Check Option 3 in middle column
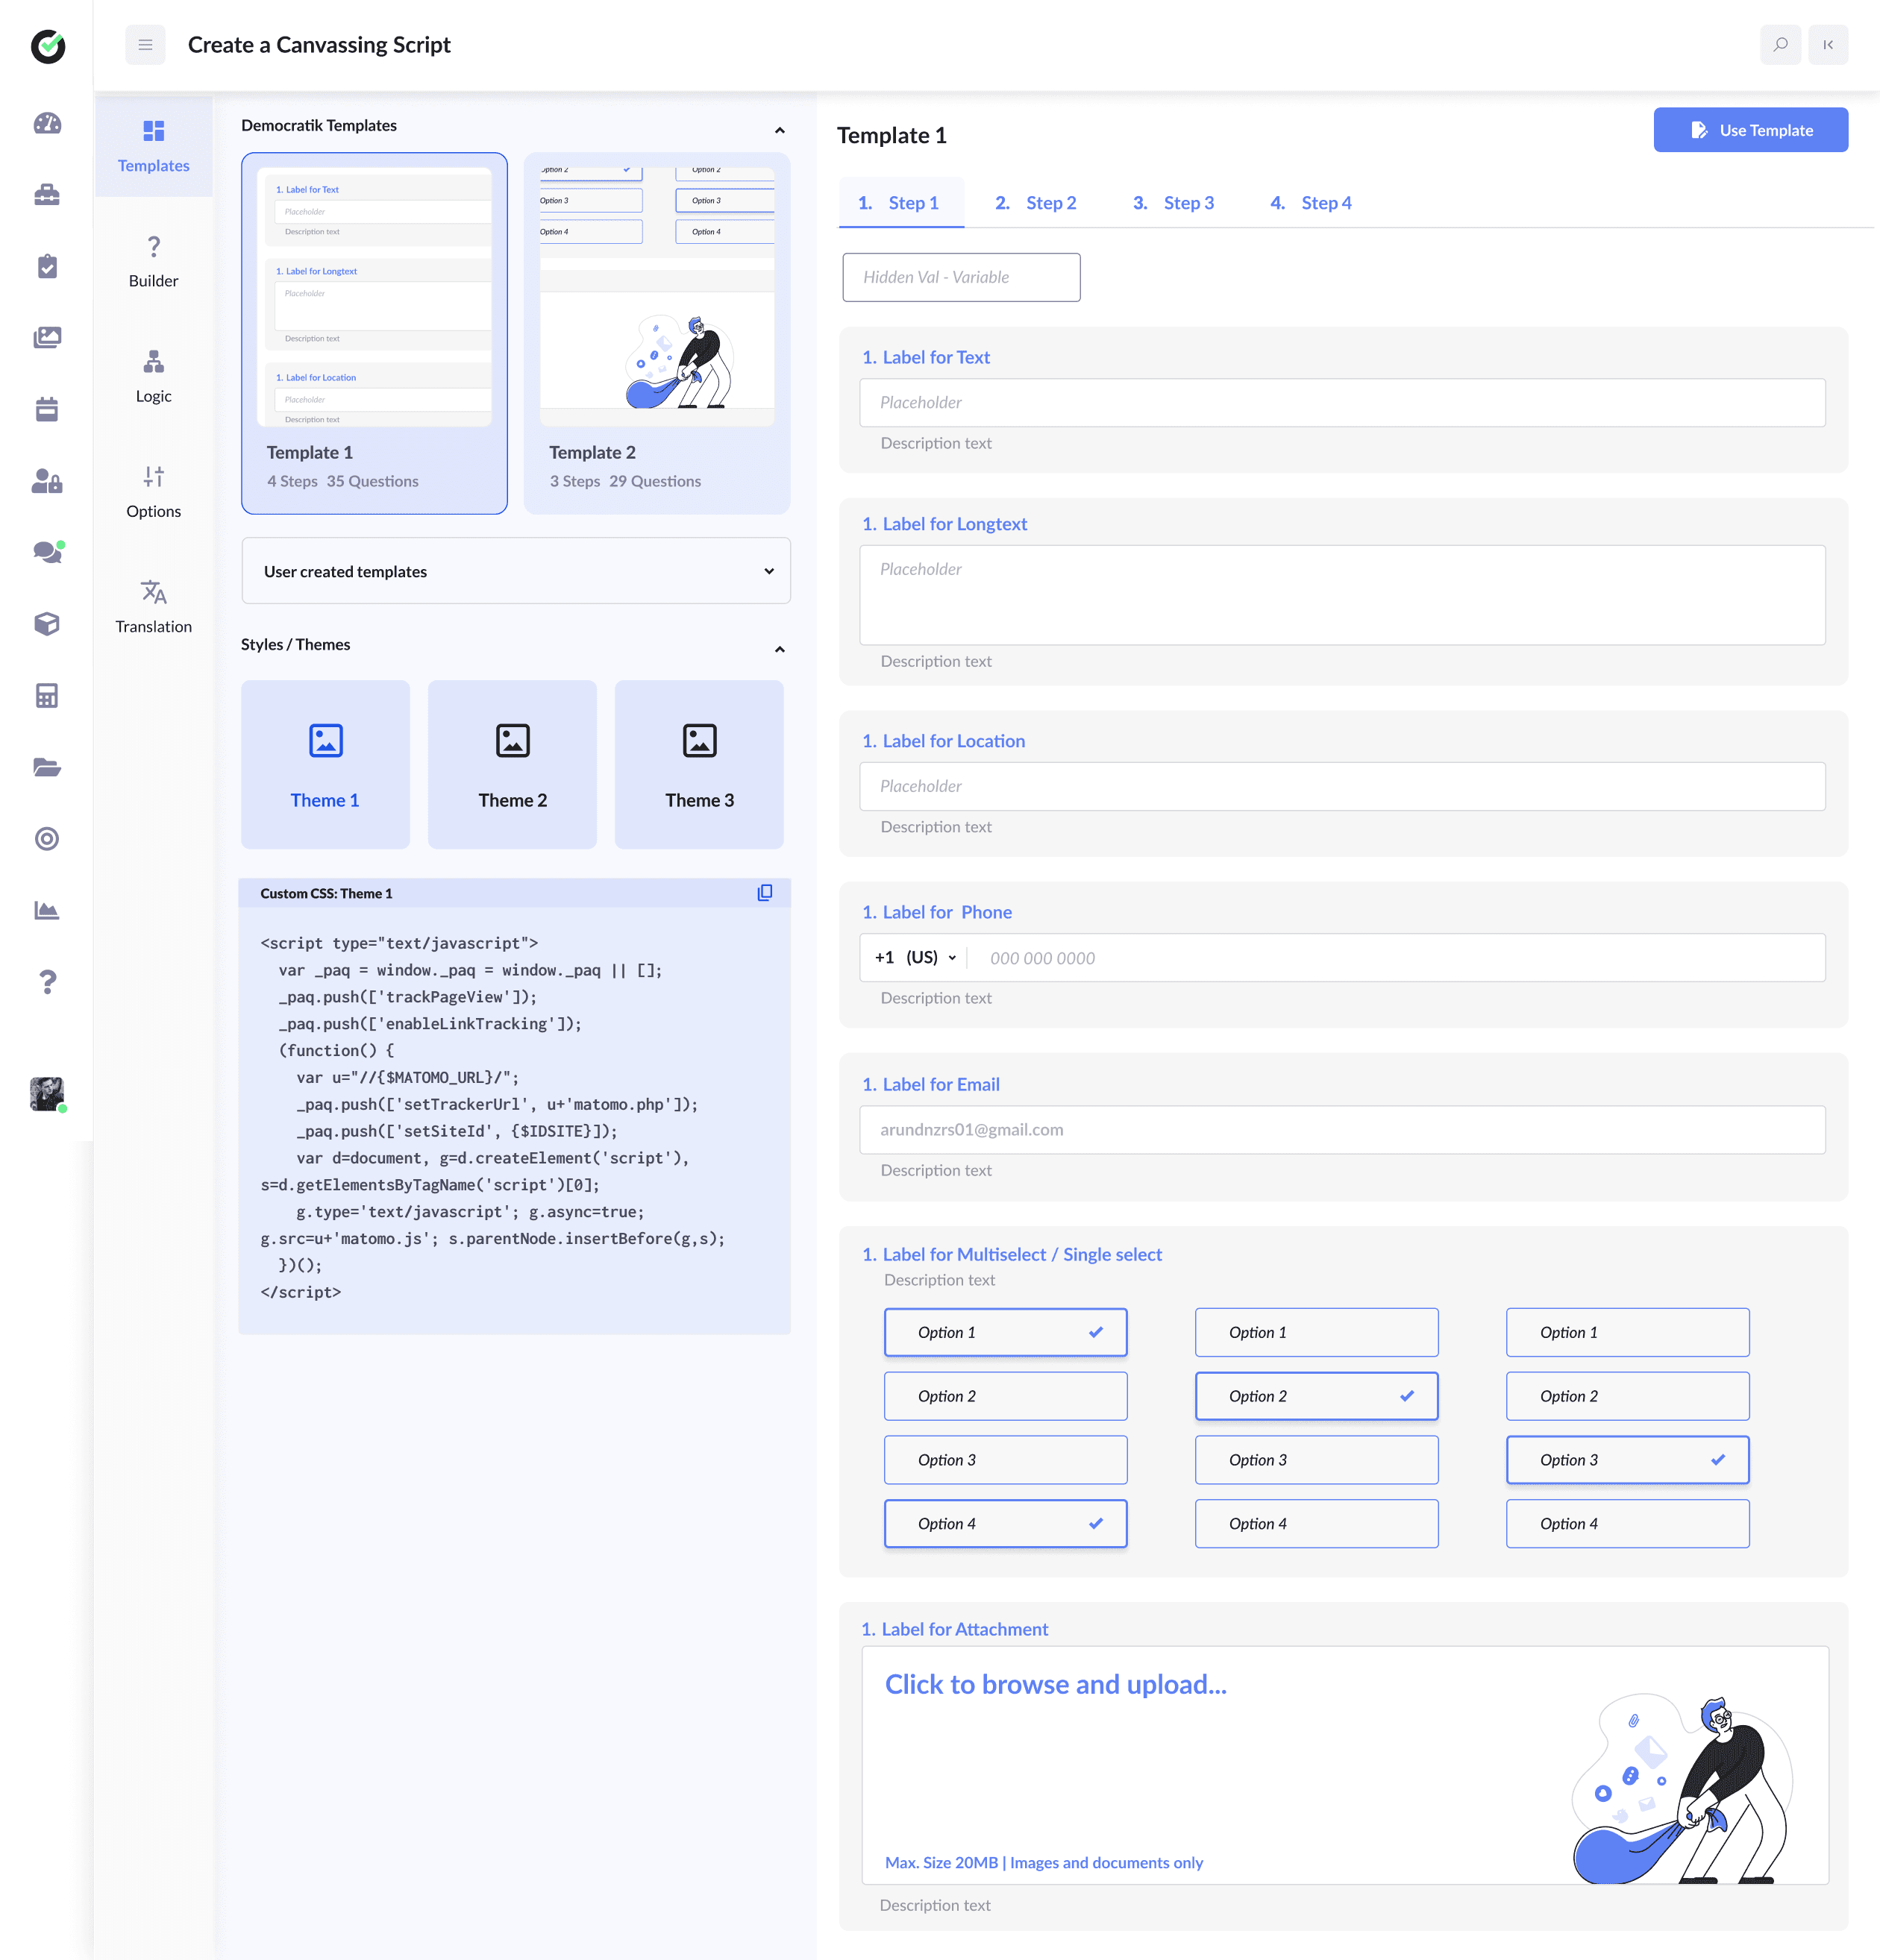 point(1317,1460)
